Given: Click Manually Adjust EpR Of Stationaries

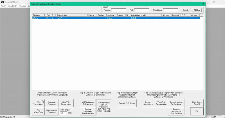Looking at the screenshot, I should [104, 107].
